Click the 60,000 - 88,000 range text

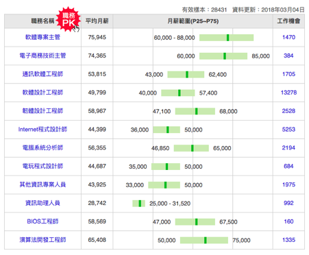pyautogui.click(x=175, y=38)
